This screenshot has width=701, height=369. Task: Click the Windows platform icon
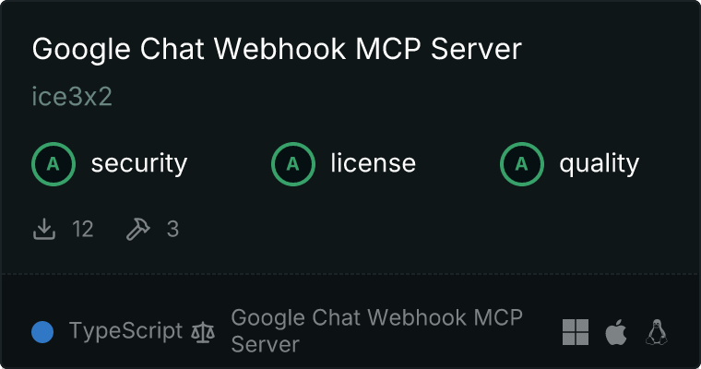coord(576,332)
